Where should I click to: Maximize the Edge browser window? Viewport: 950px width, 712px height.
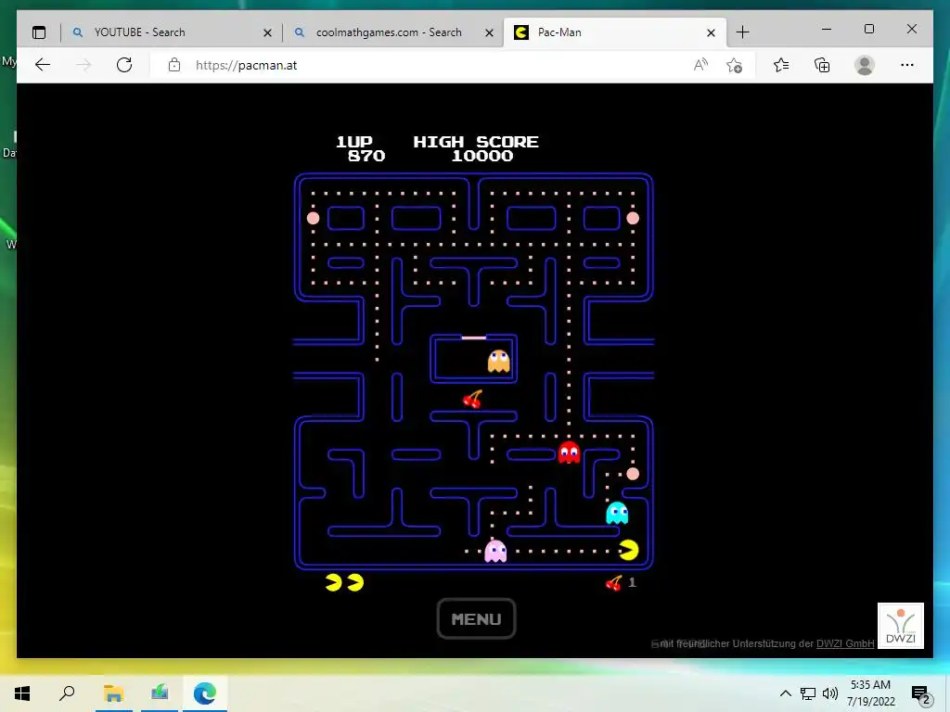coord(868,29)
